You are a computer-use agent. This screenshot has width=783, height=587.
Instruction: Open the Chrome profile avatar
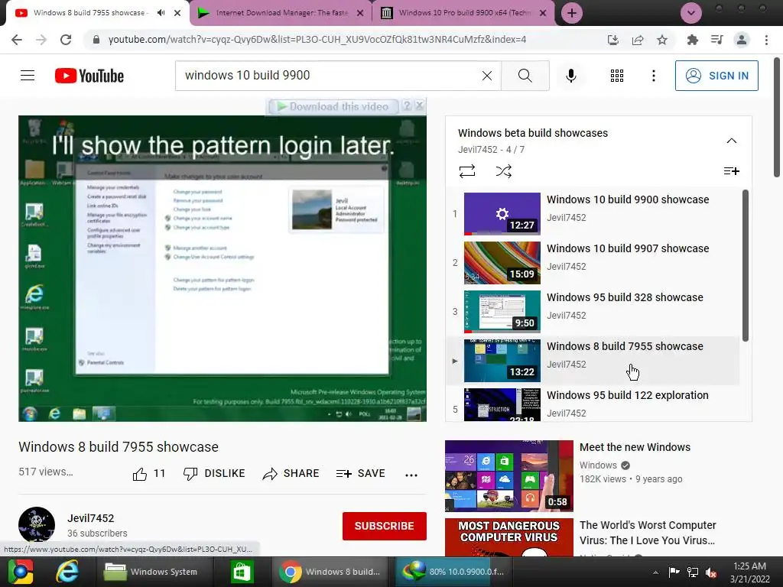coord(742,40)
